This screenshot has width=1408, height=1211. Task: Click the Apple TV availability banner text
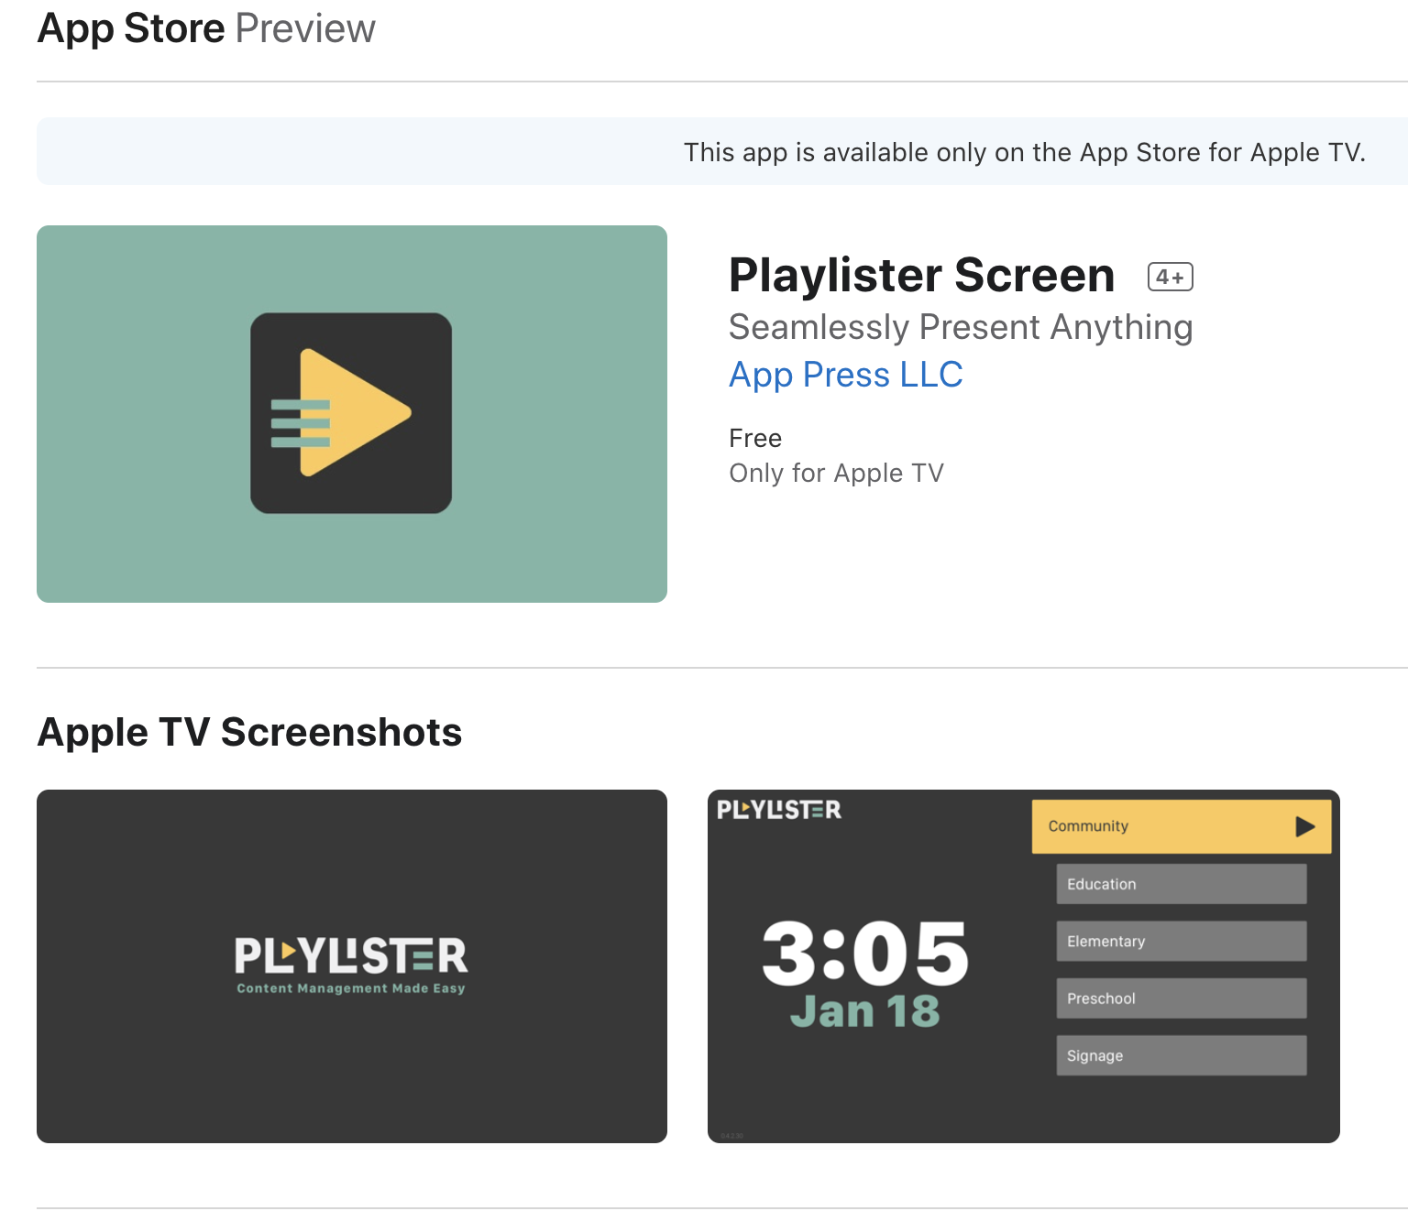coord(1025,152)
